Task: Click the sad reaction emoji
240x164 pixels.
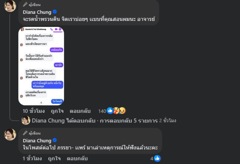Action: pos(122,110)
